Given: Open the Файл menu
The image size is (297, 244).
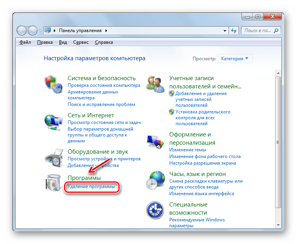Looking at the screenshot, I should click(x=25, y=42).
